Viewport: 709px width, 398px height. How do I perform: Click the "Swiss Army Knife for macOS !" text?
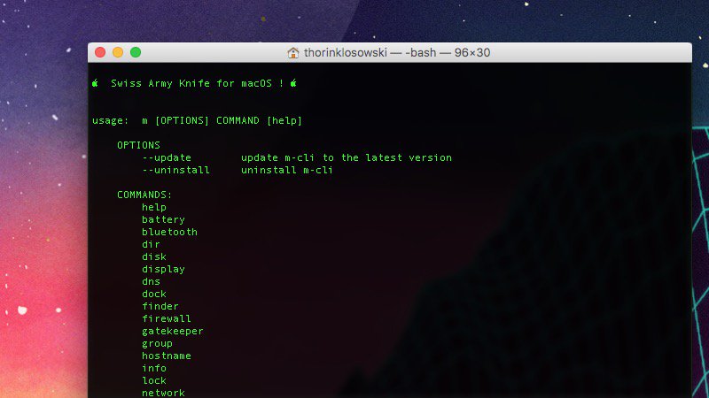click(x=197, y=83)
